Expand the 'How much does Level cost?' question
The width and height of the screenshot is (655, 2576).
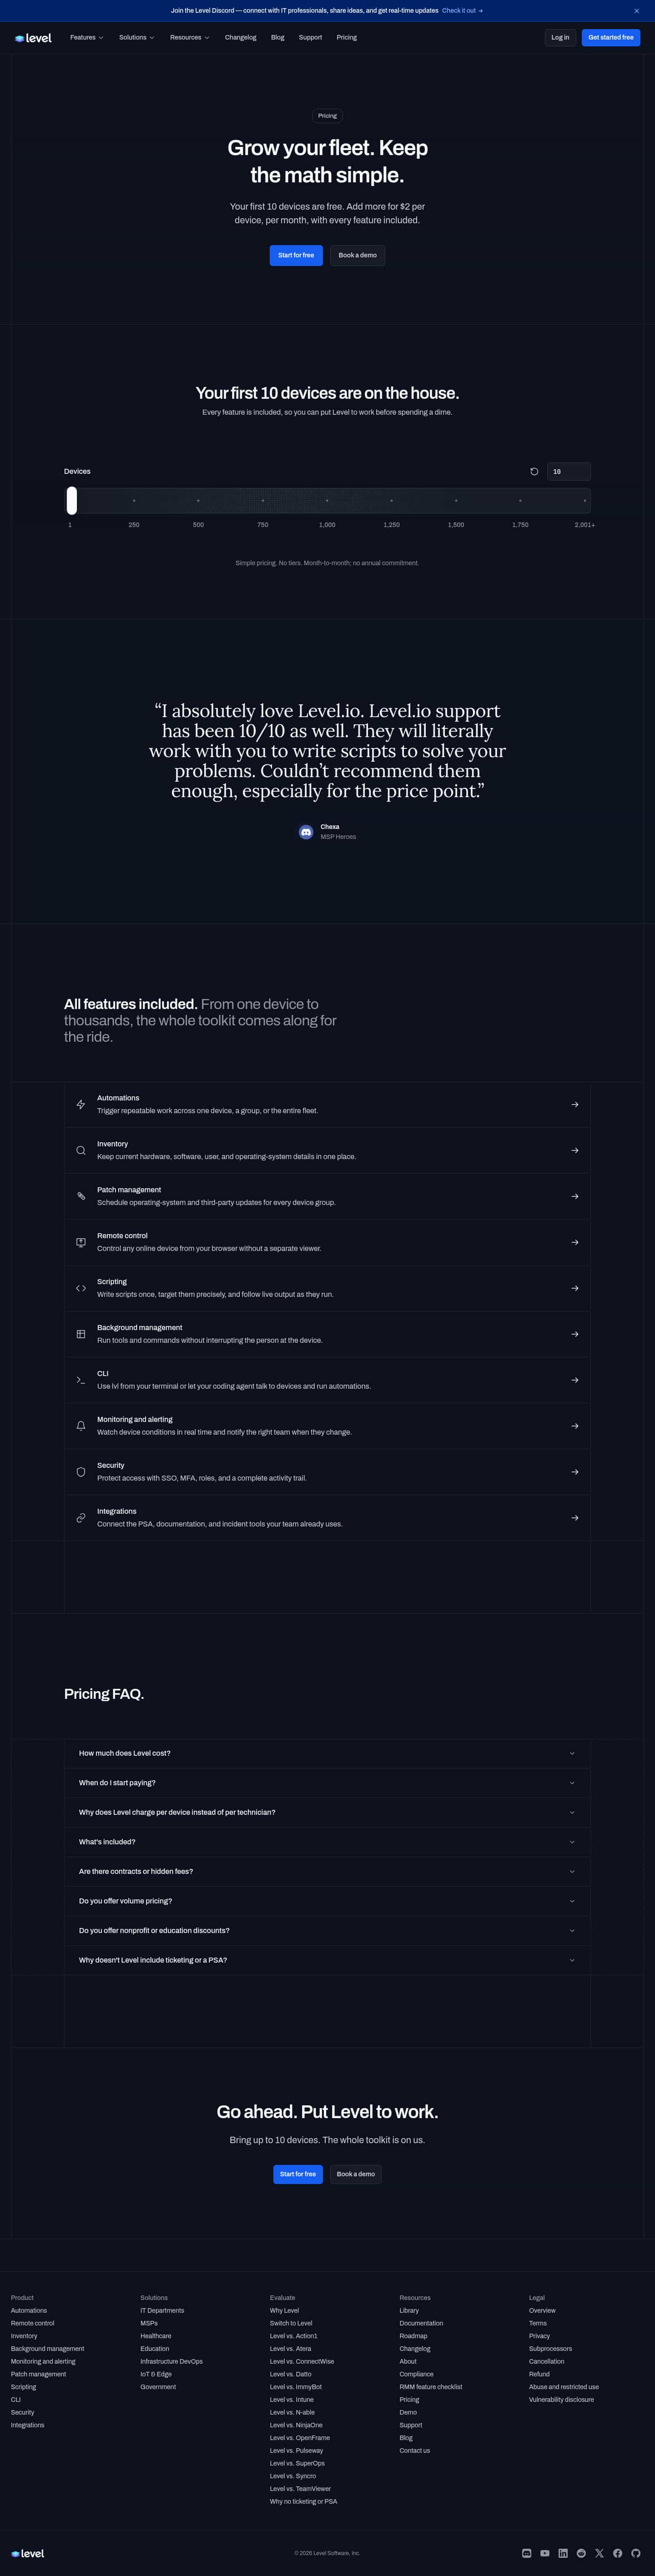point(327,1753)
